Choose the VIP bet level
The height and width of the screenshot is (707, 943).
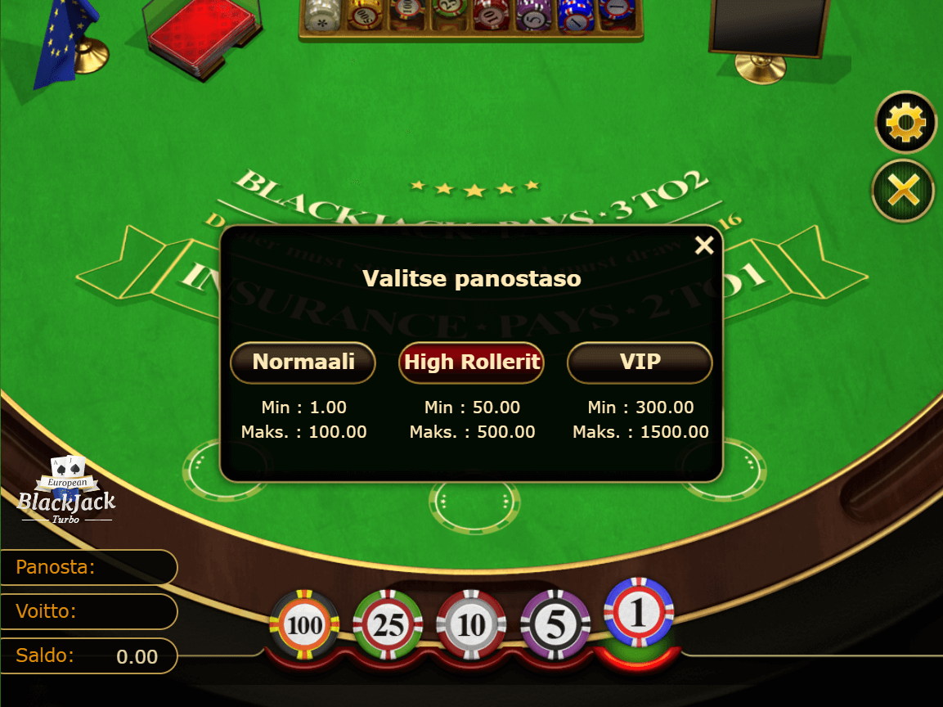tap(640, 363)
